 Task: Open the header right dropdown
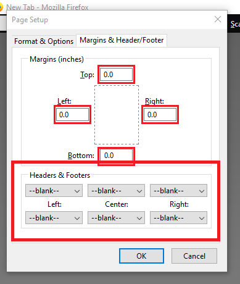click(x=178, y=191)
